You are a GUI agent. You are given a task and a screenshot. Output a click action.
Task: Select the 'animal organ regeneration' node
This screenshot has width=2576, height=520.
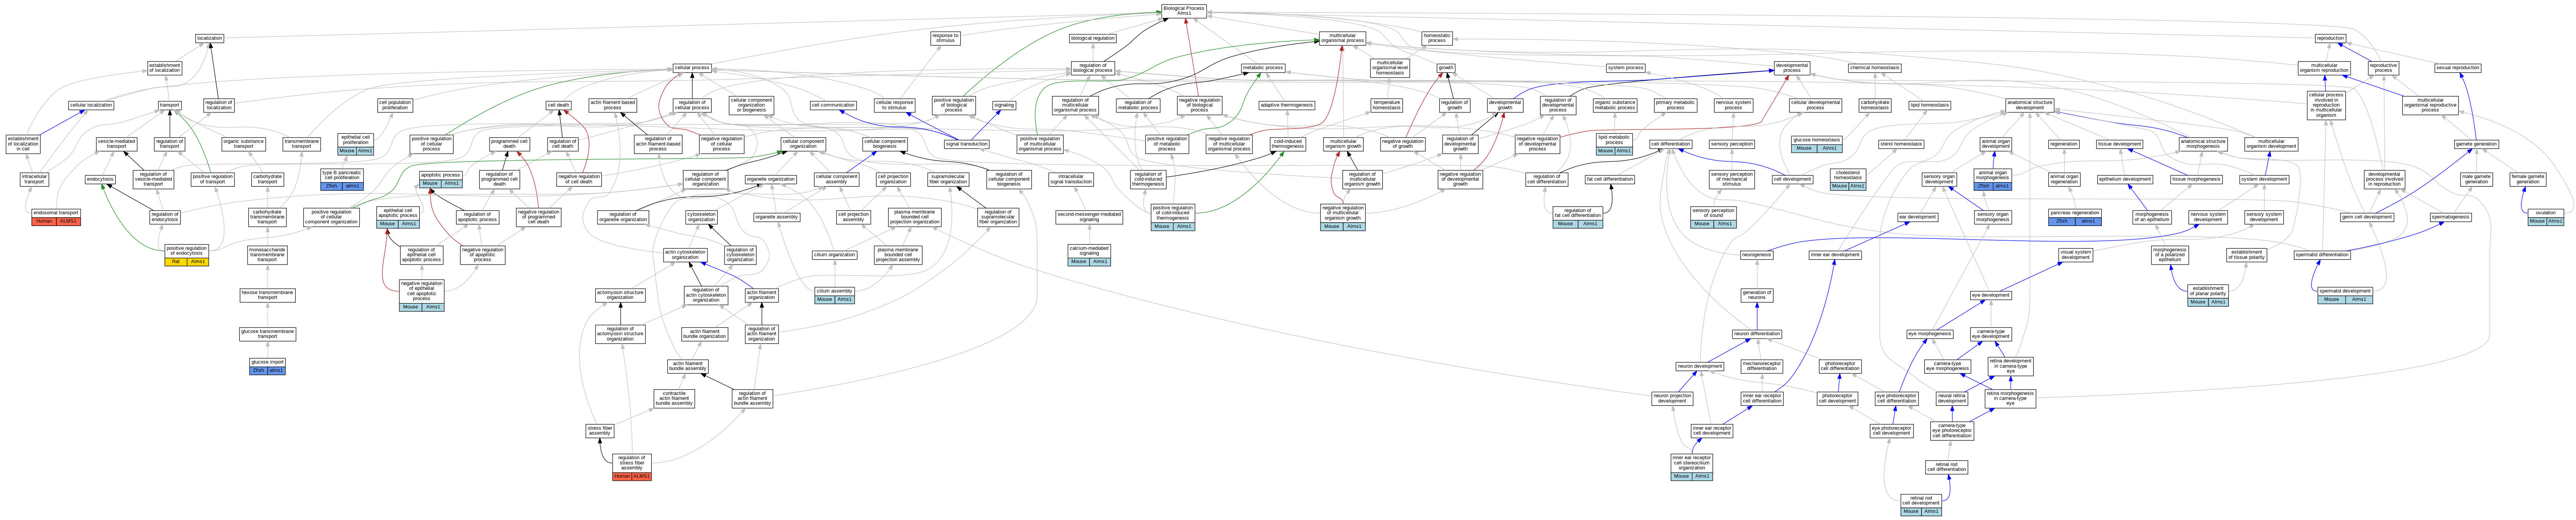[2064, 179]
